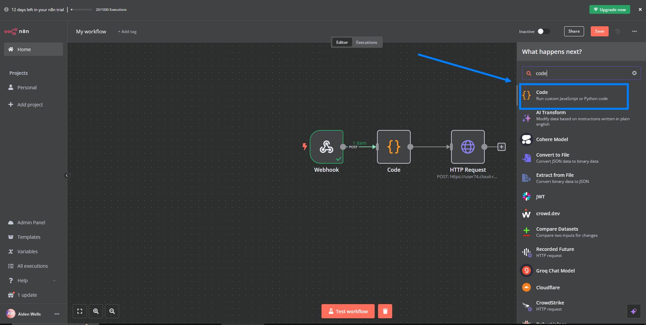Screen dimensions: 646x325
Task: Expand the Help menu
Action: (x=33, y=280)
